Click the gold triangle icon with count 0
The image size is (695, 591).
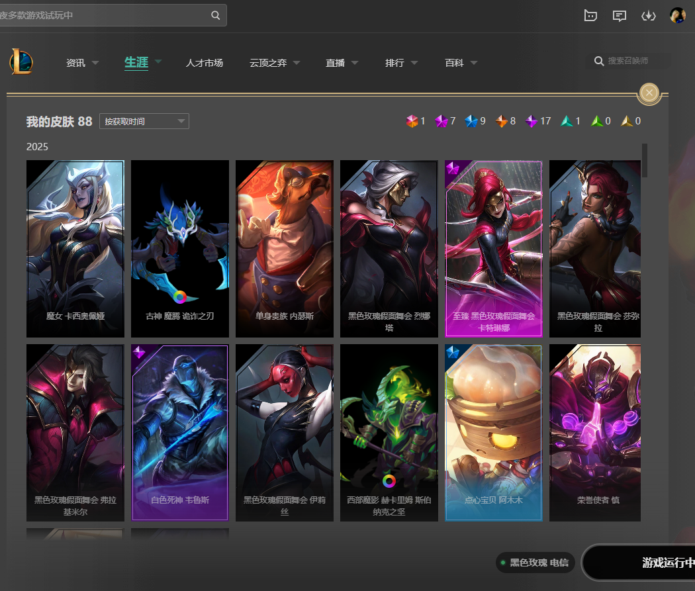coord(627,121)
